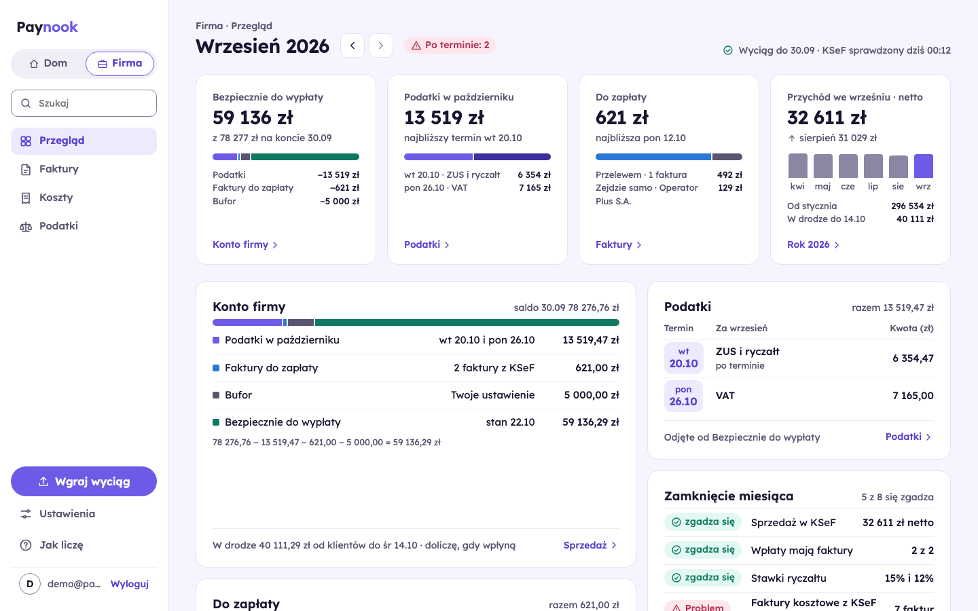Click the Wyciąg status check icon
The image size is (978, 611).
(728, 50)
